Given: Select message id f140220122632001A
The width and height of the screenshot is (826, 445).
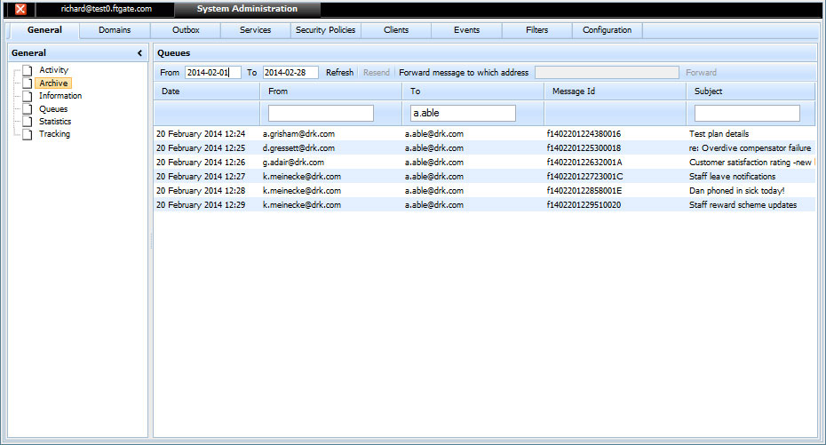Looking at the screenshot, I should [x=584, y=163].
